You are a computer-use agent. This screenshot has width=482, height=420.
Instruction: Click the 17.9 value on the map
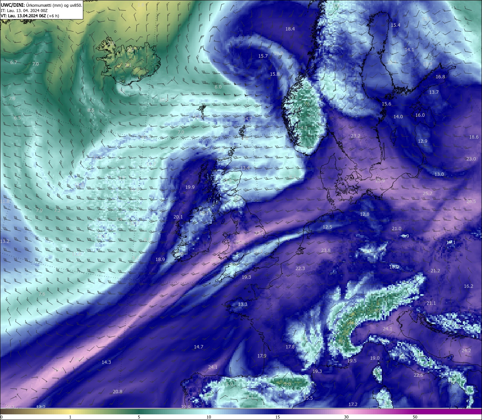click(x=262, y=356)
